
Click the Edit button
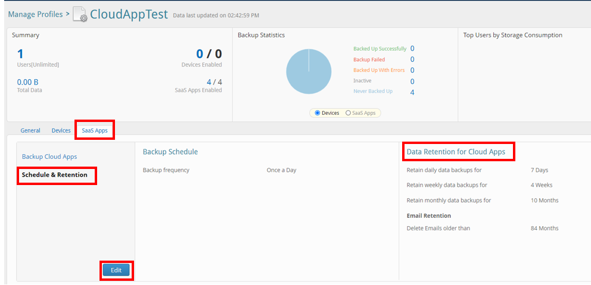116,270
